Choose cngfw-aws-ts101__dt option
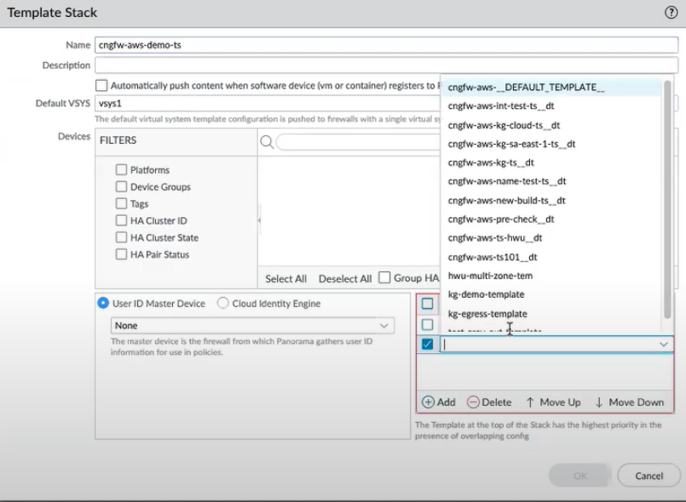Viewport: 686px width, 502px height. 551,257
